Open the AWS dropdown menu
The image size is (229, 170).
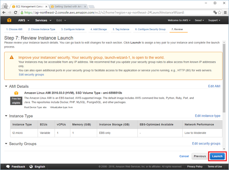click(23, 20)
